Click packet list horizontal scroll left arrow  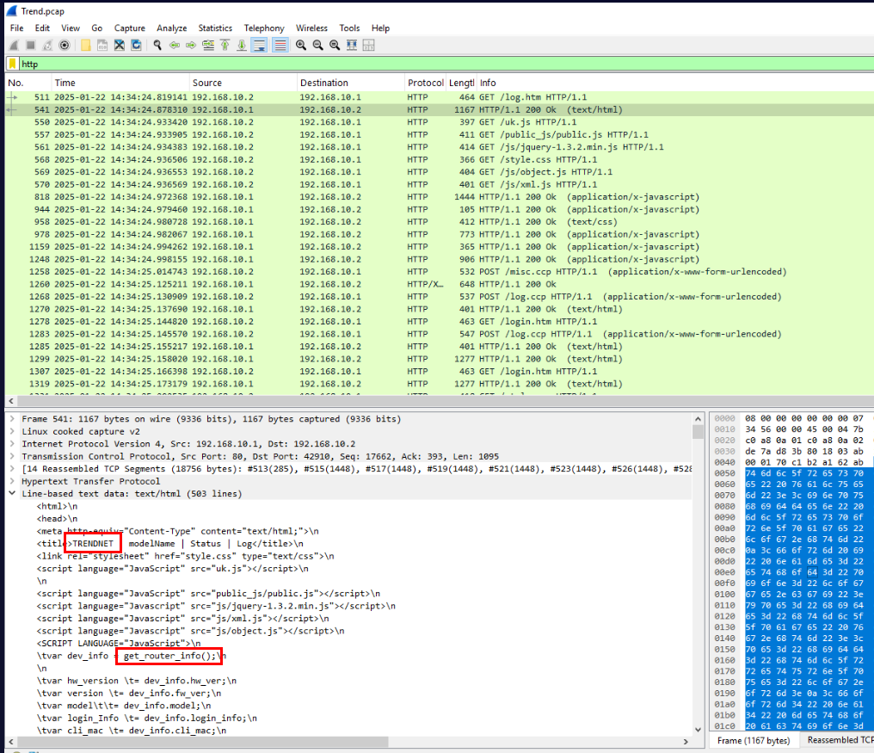(x=11, y=401)
